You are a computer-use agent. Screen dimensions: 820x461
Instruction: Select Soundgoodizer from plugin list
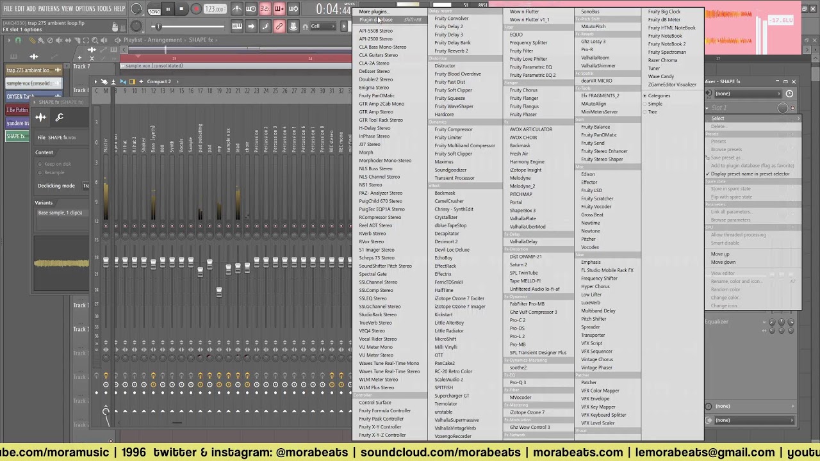[x=451, y=170]
